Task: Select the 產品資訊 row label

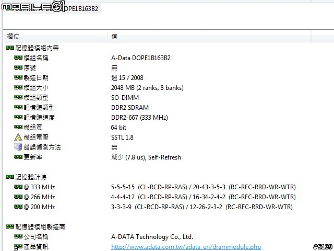Action: 36,247
